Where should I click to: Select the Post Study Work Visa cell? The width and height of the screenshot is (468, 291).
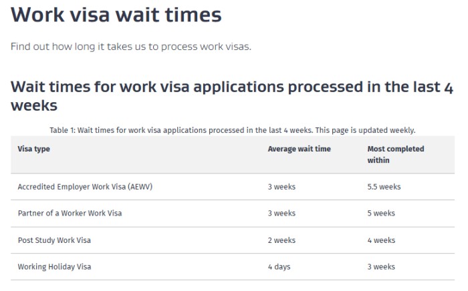[x=54, y=240]
